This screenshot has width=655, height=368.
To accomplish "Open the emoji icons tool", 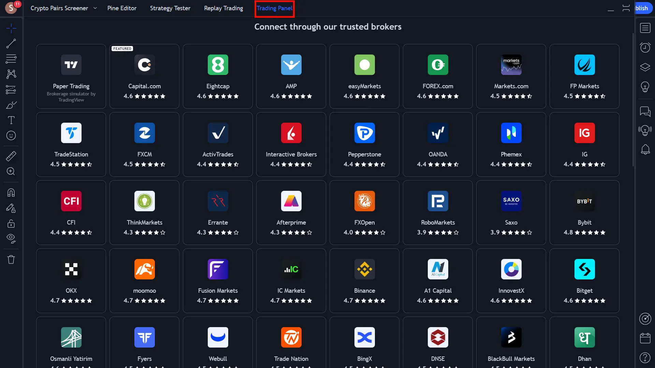I will pyautogui.click(x=11, y=136).
